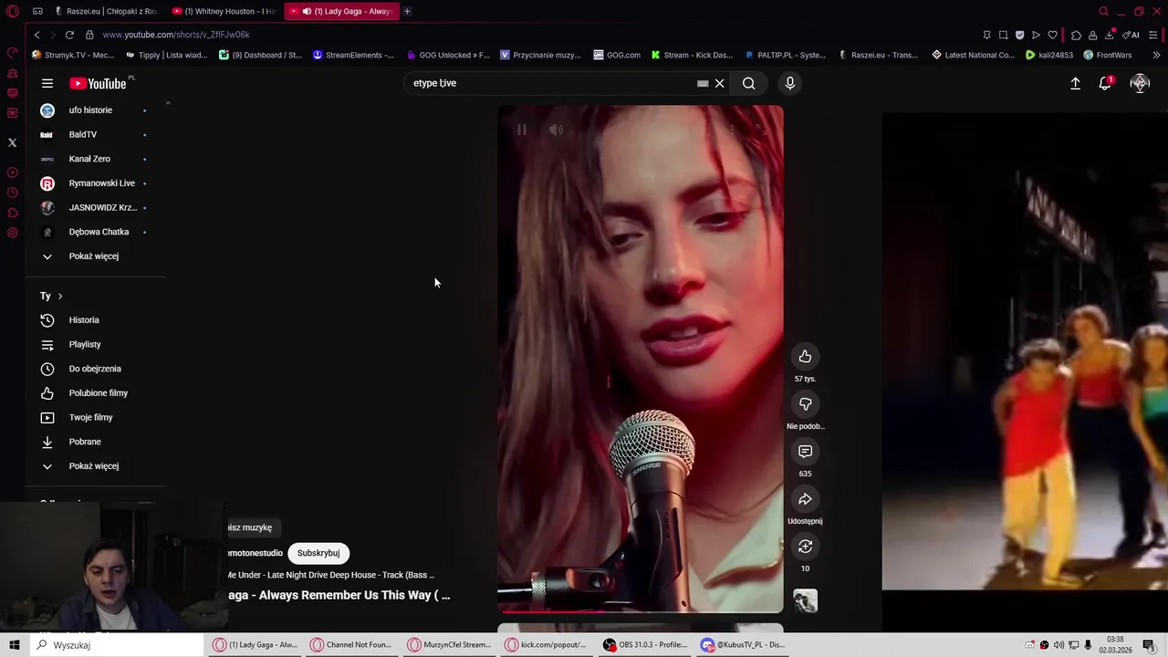The image size is (1168, 657).
Task: Expand Pokaż więcej below Pobrane
Action: point(95,466)
